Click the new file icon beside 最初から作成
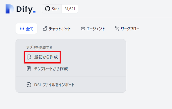Image resolution: width=172 pixels, height=109 pixels. [x=29, y=57]
